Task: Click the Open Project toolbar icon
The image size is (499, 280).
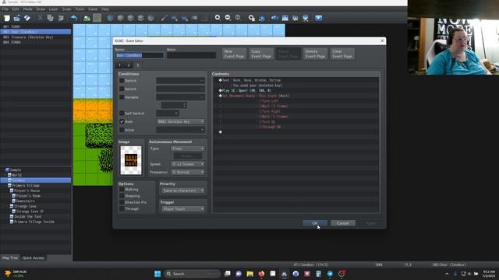Action: pos(17,18)
